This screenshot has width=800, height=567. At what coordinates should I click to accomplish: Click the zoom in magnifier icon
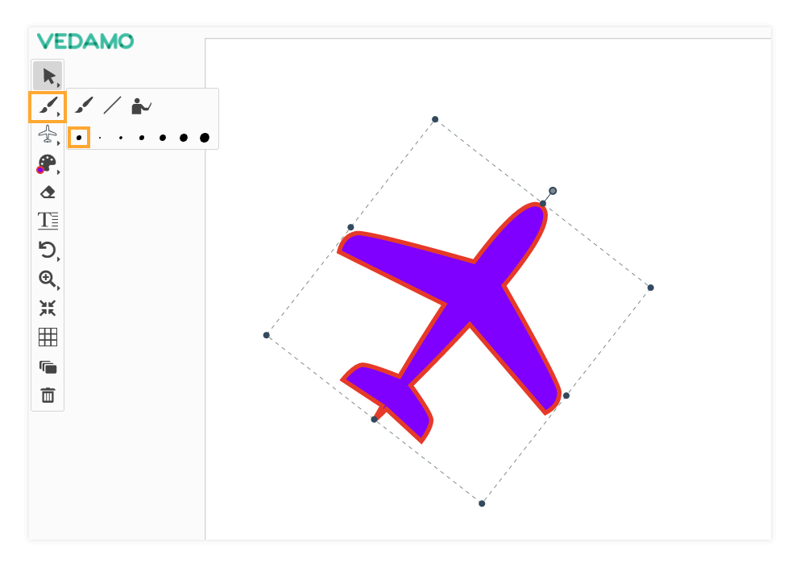pyautogui.click(x=48, y=279)
